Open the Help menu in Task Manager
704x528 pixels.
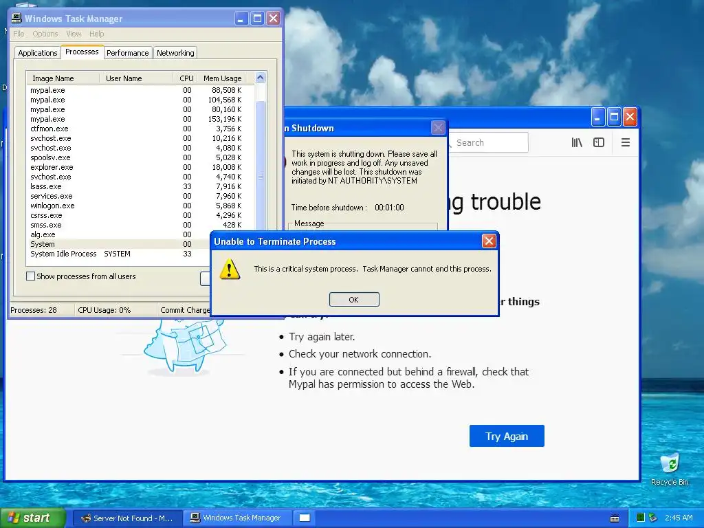[x=96, y=34]
